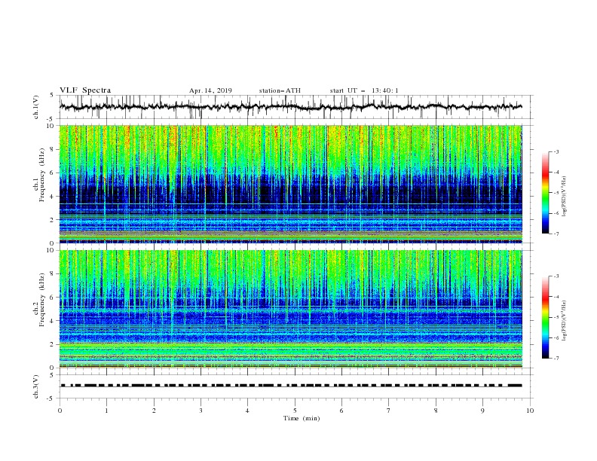Click the ch.3 dashed black signal line
This screenshot has width=597, height=461.
click(291, 386)
